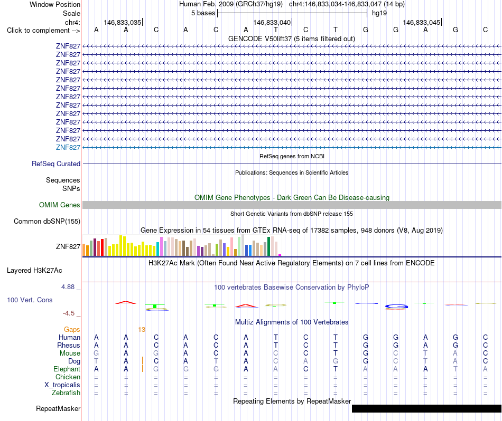Click the large blue G conservation logo

coord(396,307)
